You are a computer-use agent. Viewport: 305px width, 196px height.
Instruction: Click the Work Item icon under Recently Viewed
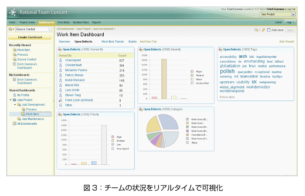(14, 50)
